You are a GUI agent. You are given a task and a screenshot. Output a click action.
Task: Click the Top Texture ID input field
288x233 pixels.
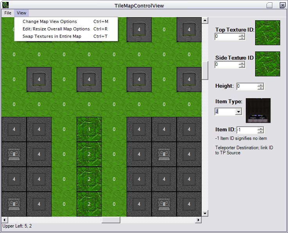pos(227,37)
